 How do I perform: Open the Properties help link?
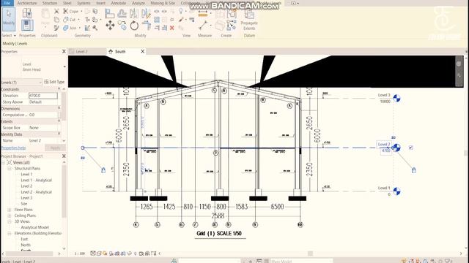point(13,148)
